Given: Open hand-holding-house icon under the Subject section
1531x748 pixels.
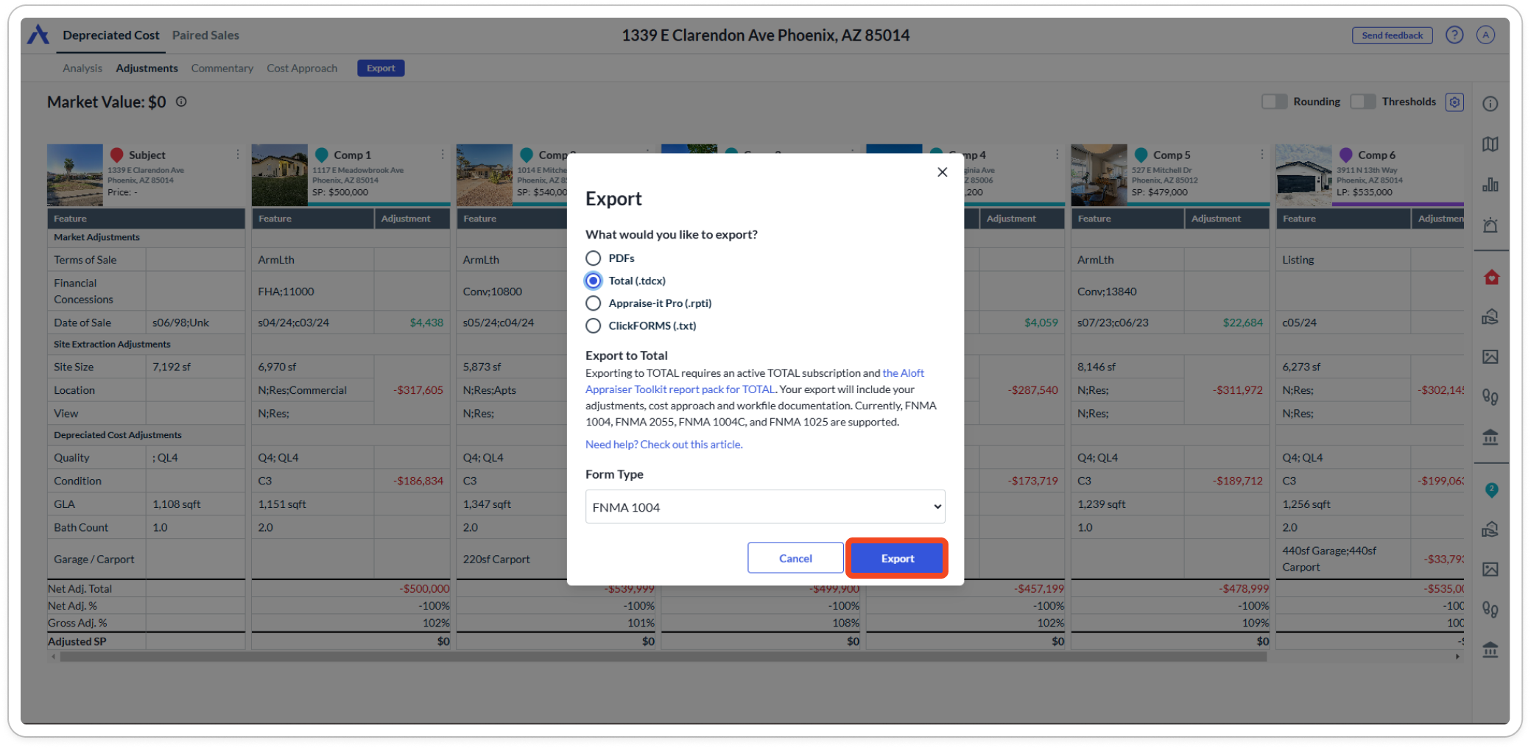Looking at the screenshot, I should 1490,317.
